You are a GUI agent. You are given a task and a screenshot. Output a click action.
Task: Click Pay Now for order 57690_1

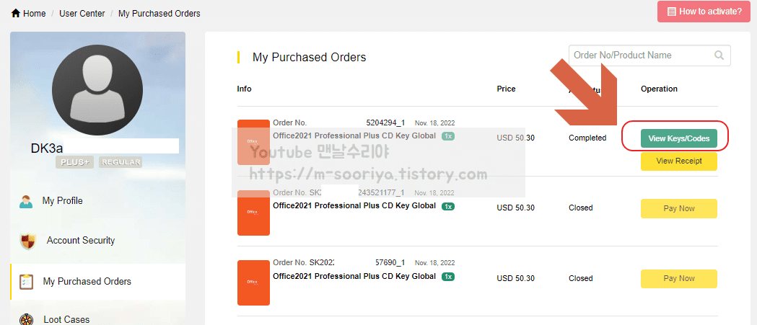point(679,278)
